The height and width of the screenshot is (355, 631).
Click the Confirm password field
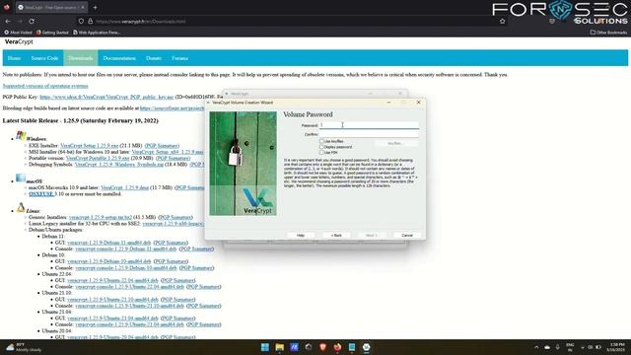369,134
